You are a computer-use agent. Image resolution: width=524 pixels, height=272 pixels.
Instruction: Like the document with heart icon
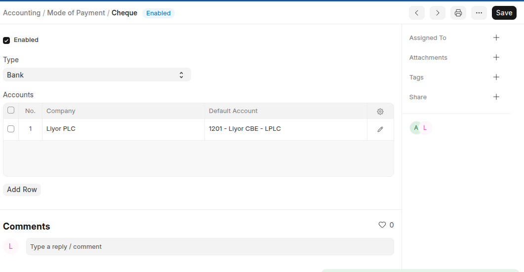point(382,225)
